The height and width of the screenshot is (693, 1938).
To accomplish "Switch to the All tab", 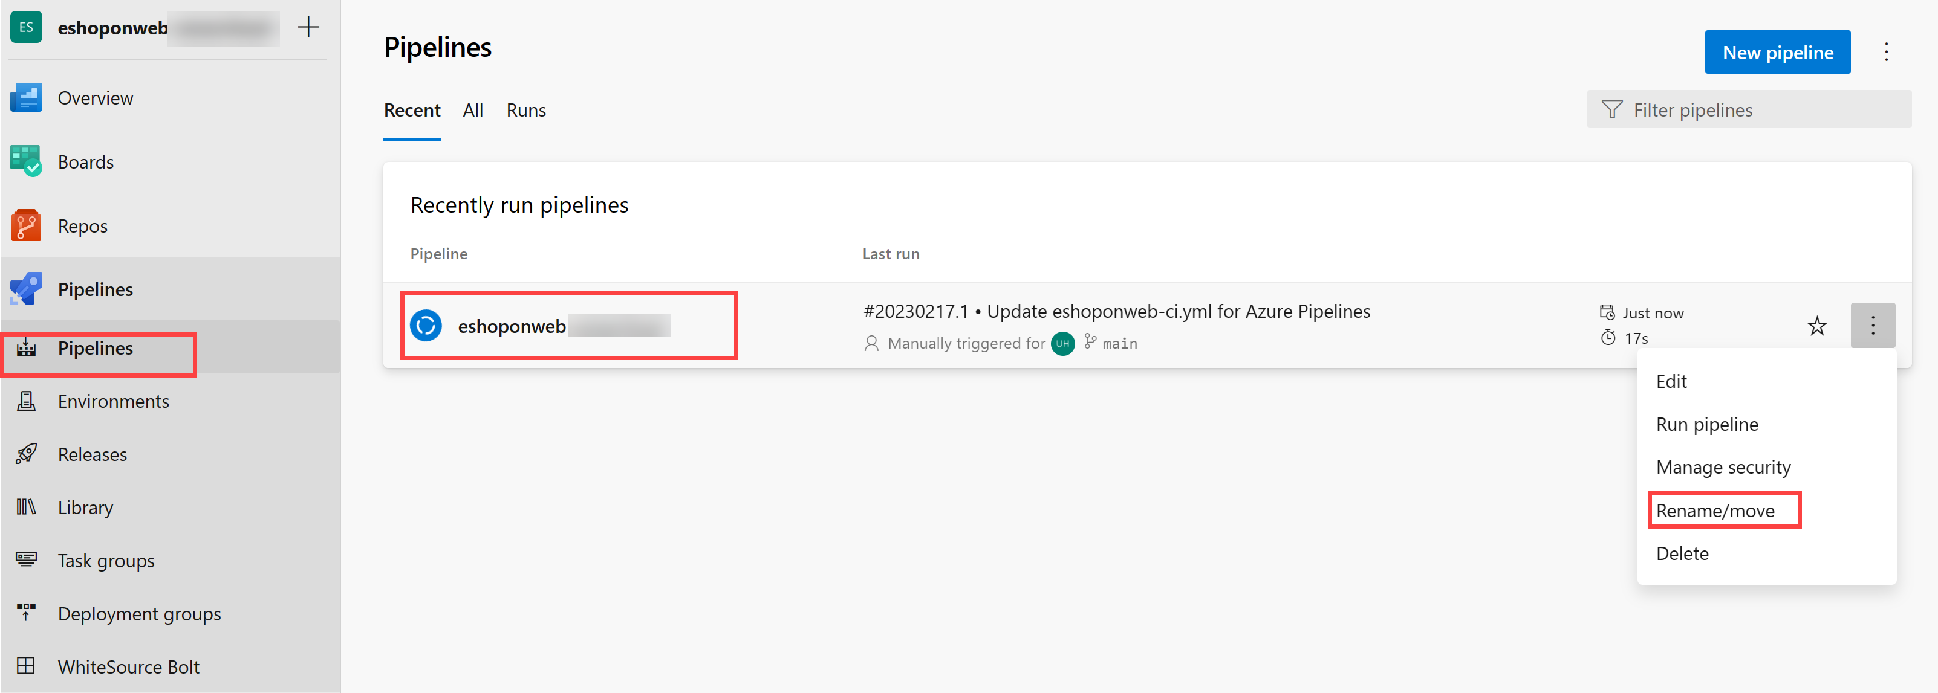I will (472, 111).
